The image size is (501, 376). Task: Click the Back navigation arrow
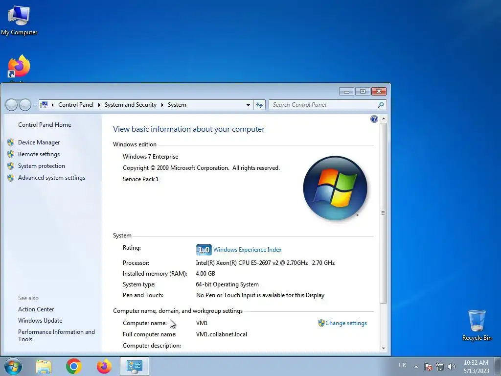[12, 105]
